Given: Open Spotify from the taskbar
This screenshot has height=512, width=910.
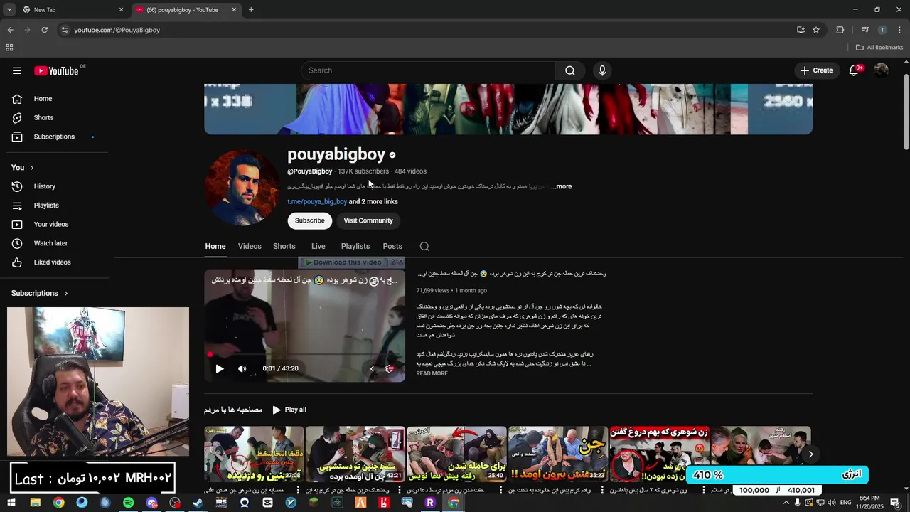Looking at the screenshot, I should point(128,503).
